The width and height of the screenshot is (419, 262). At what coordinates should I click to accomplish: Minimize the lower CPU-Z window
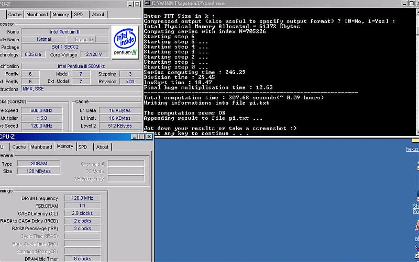(x=135, y=136)
